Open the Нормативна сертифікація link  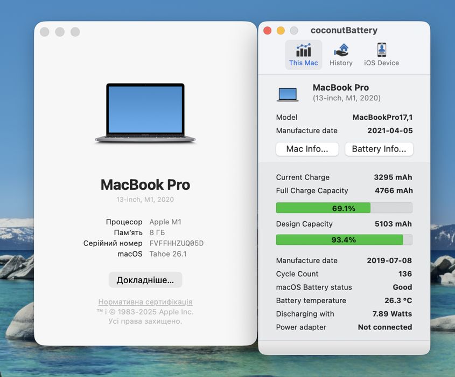(x=145, y=301)
